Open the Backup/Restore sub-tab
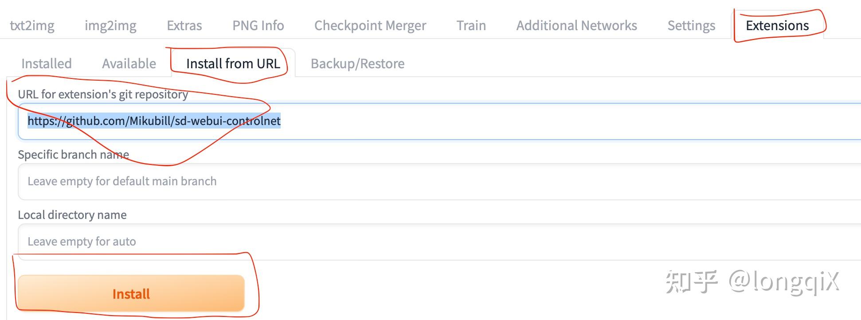This screenshot has width=861, height=320. tap(357, 64)
